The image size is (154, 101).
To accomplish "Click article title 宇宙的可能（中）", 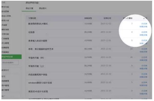I will pyautogui.click(x=36, y=58).
